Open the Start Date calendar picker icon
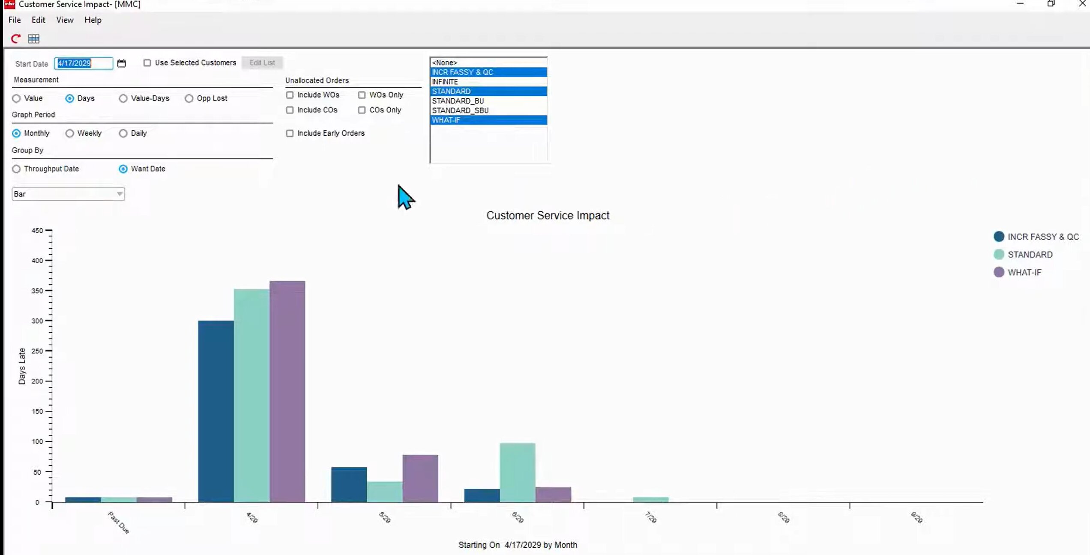The height and width of the screenshot is (555, 1090). pos(121,63)
